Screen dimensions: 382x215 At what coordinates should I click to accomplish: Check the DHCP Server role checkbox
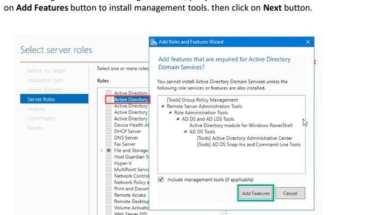coord(109,131)
